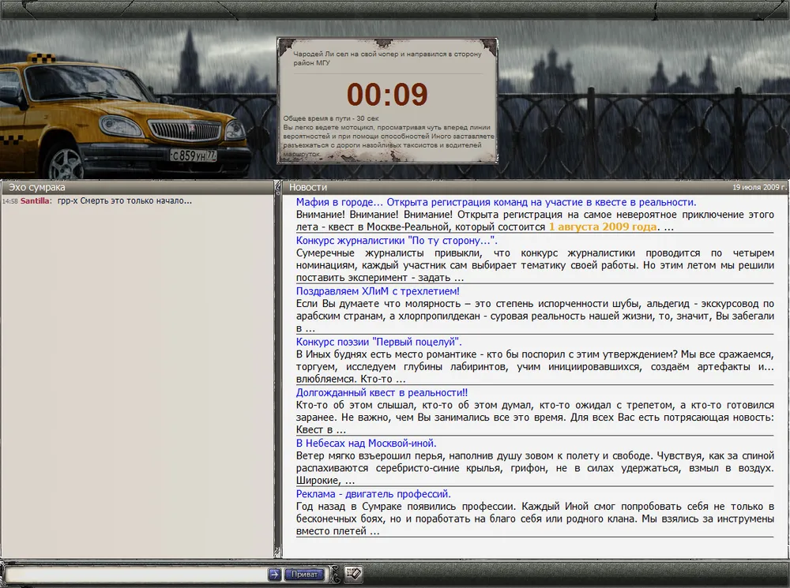Open the 'Мафия в городе' news article
The width and height of the screenshot is (790, 588).
point(495,202)
